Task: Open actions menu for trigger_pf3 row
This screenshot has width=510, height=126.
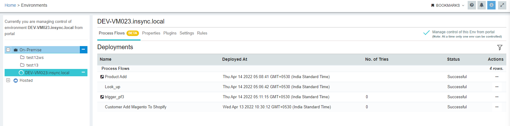Action: click(496, 97)
